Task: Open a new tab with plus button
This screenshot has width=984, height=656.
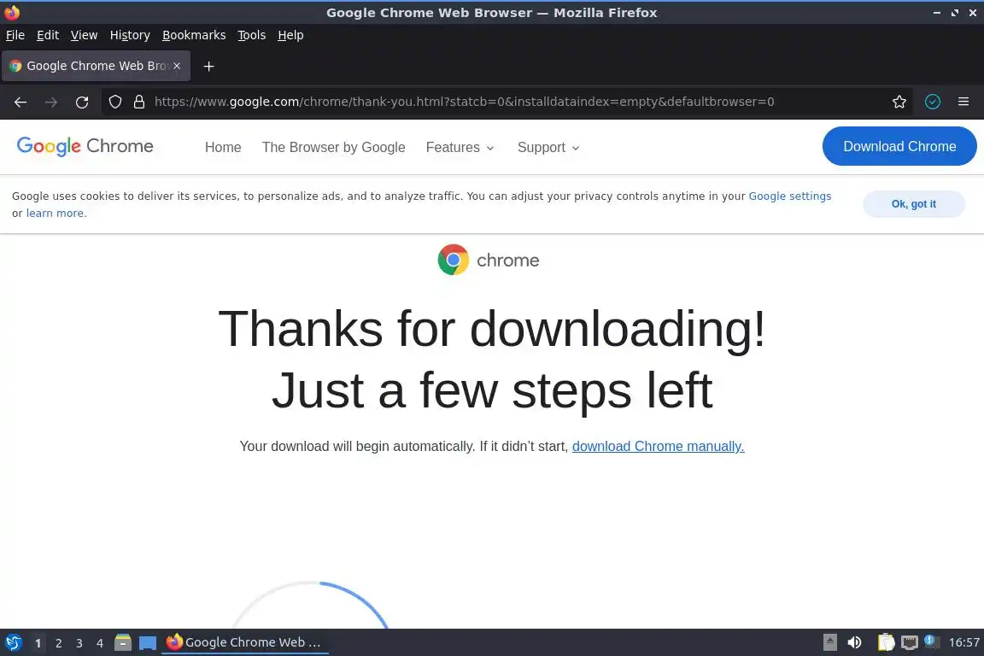Action: [209, 66]
